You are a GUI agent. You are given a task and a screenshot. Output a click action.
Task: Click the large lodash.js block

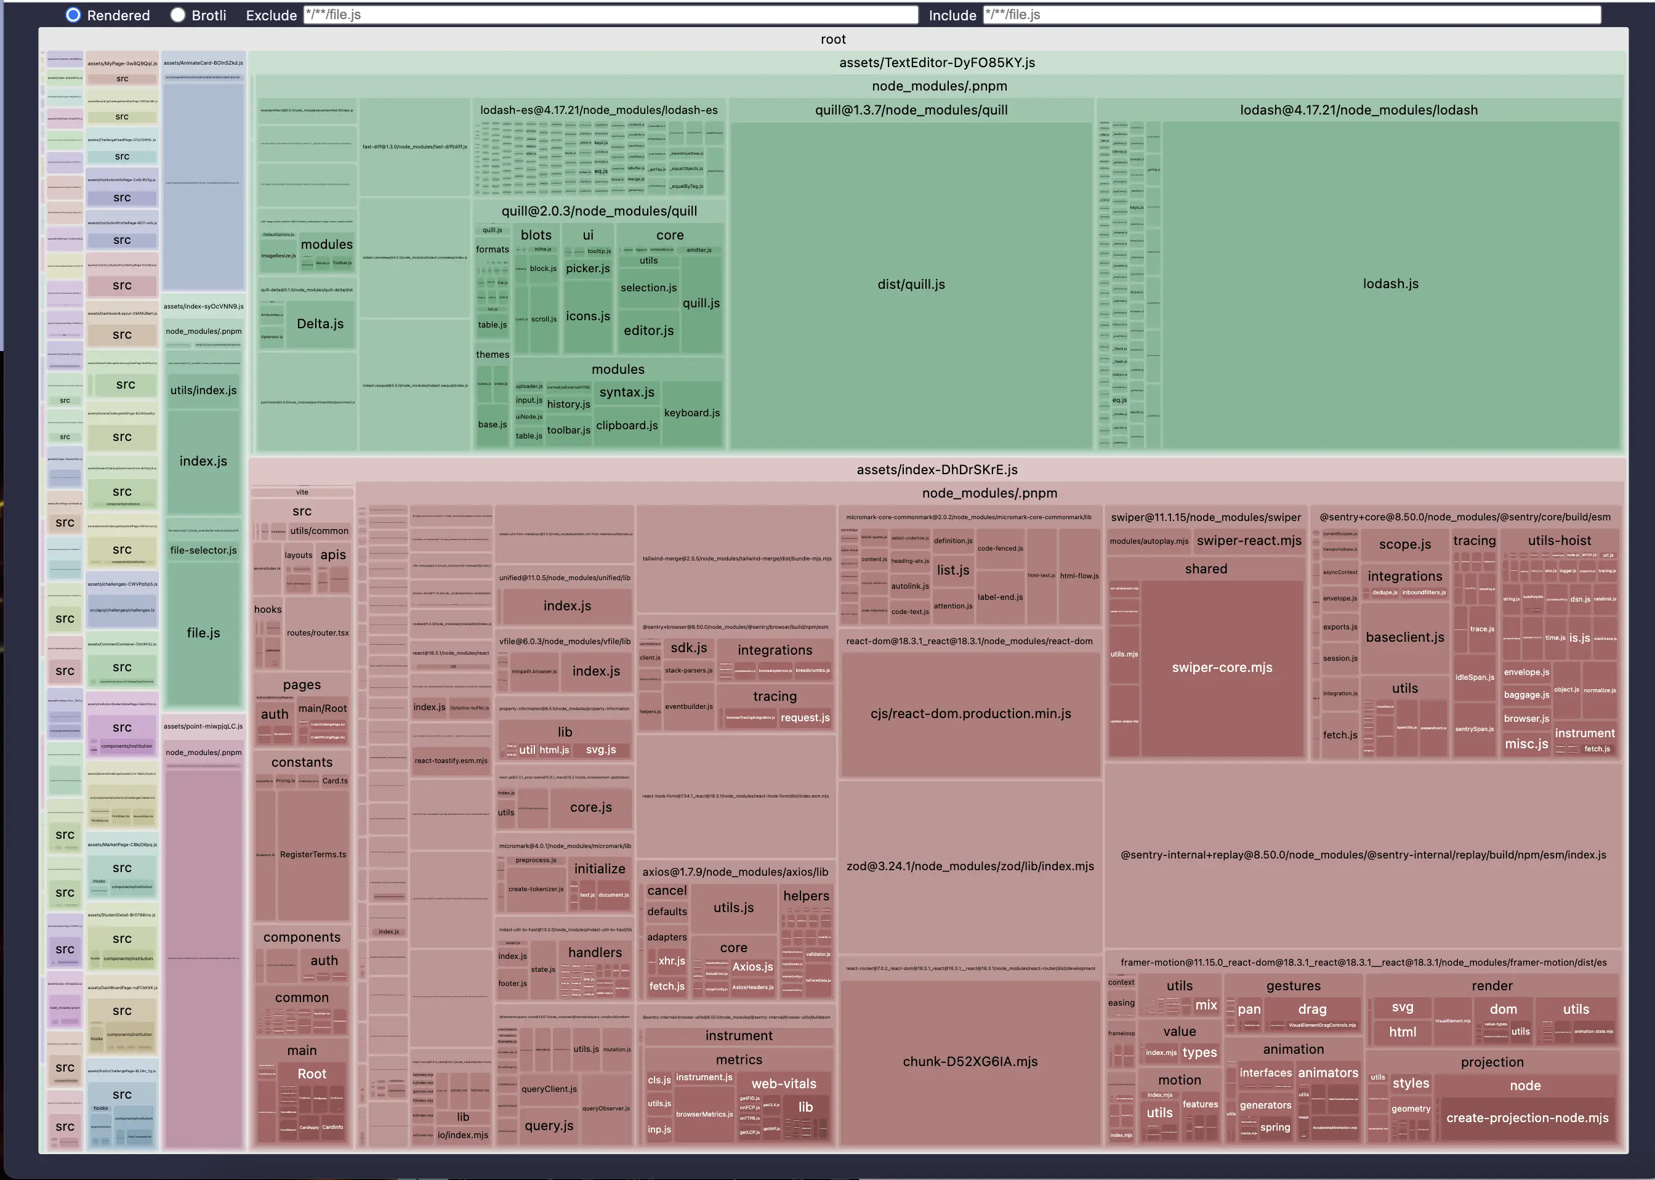click(1390, 284)
